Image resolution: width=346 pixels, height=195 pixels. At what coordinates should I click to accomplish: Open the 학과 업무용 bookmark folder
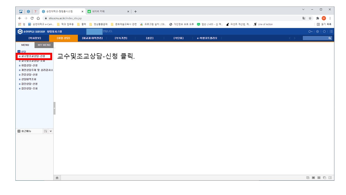pos(65,24)
